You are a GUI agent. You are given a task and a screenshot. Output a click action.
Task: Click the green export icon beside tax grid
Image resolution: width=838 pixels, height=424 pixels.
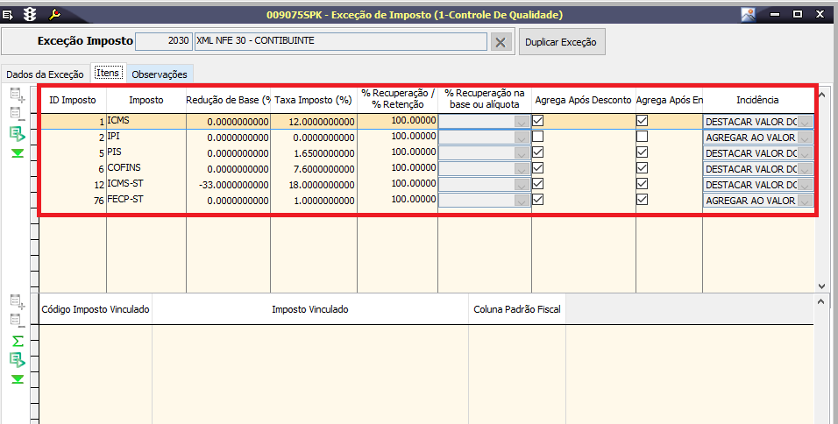pos(17,133)
